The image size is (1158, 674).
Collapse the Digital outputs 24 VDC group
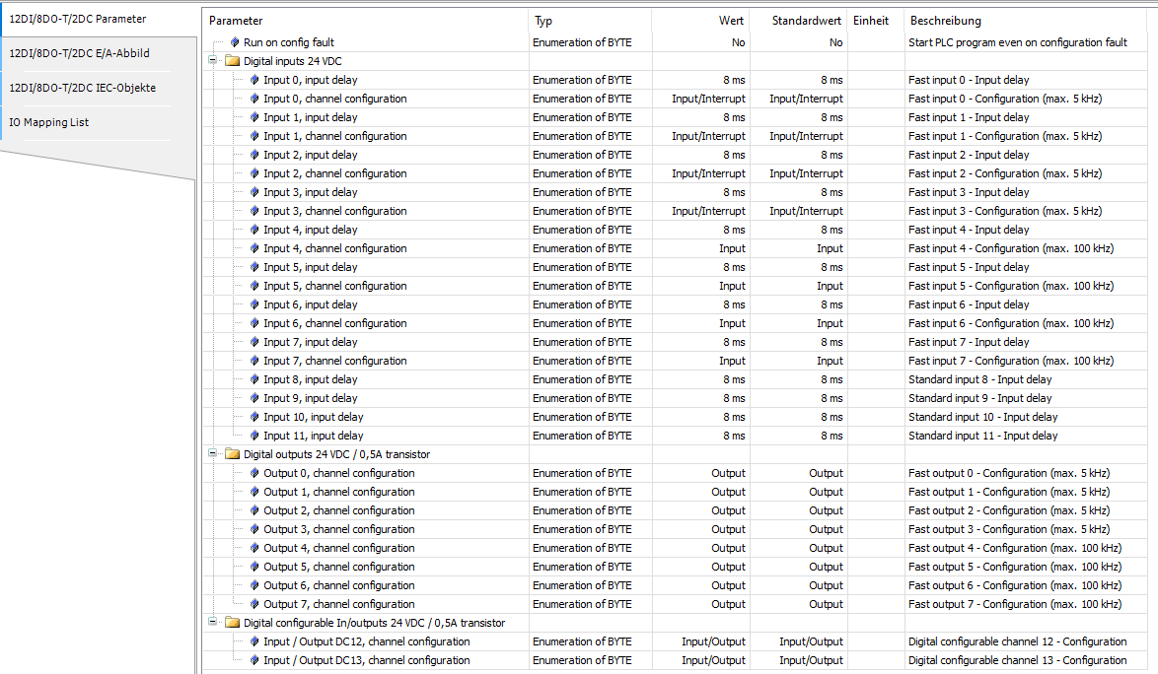[x=212, y=454]
